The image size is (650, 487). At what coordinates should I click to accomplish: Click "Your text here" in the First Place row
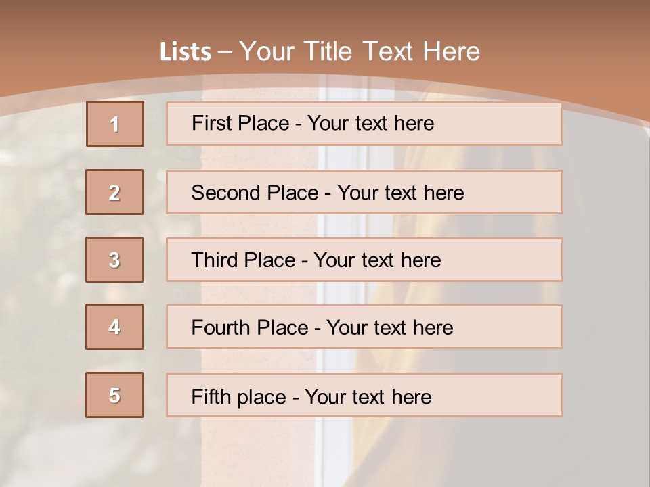[x=370, y=123]
